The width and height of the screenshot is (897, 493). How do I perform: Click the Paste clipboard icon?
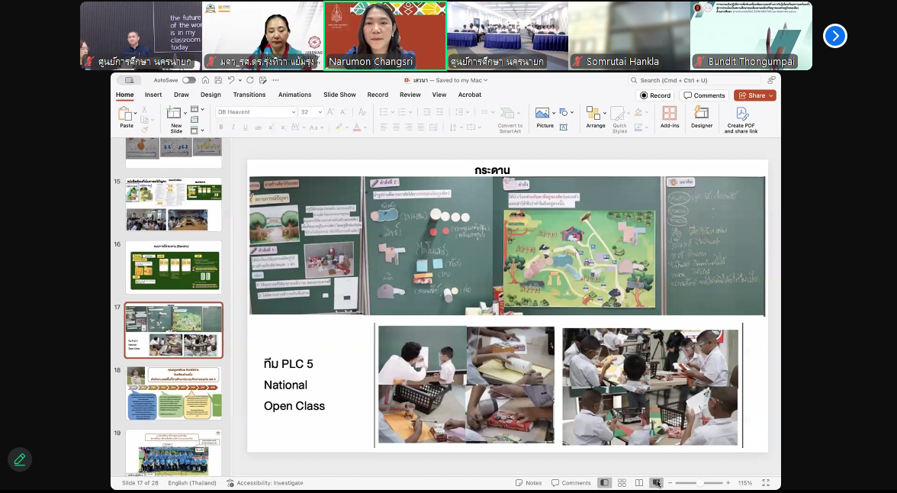point(126,117)
